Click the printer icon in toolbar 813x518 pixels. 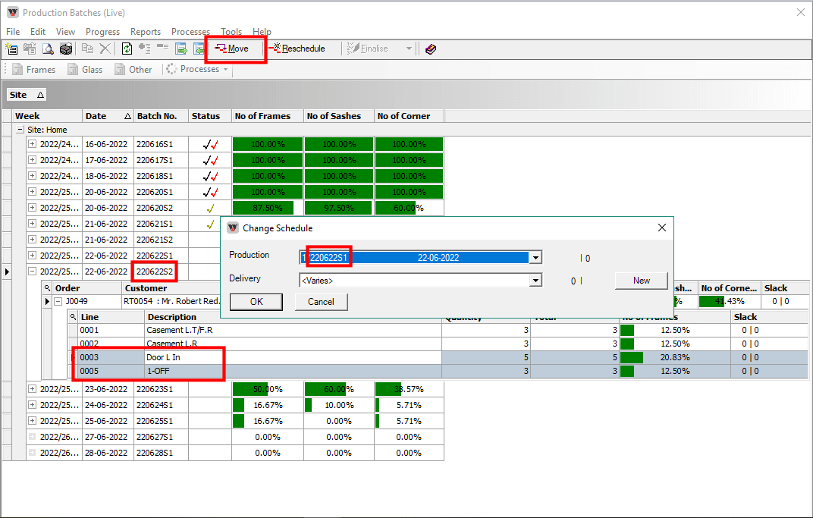(x=66, y=49)
